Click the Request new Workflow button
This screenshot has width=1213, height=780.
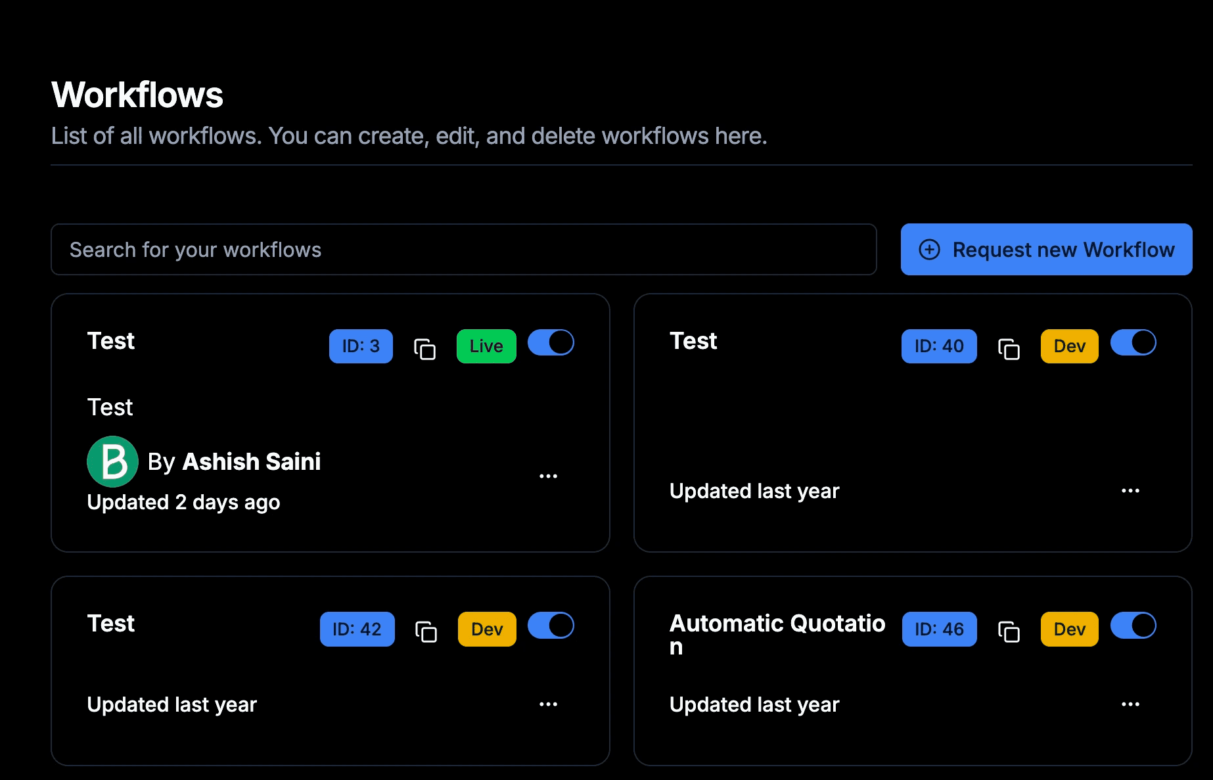click(x=1045, y=250)
